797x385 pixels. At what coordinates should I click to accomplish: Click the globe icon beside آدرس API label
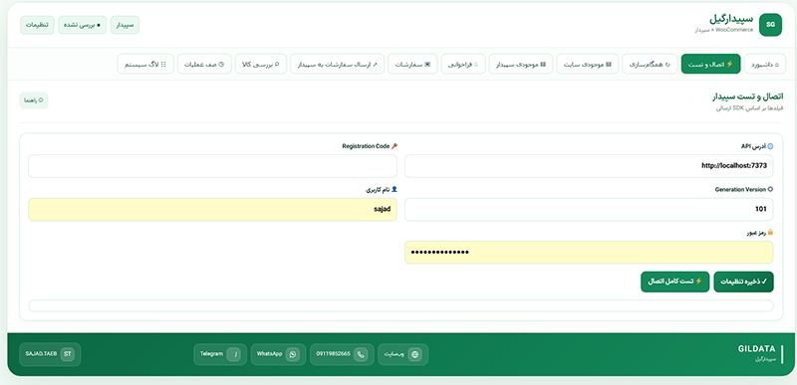pyautogui.click(x=770, y=146)
